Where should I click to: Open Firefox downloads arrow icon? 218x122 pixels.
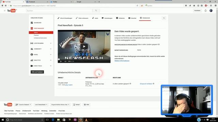coord(186,6)
